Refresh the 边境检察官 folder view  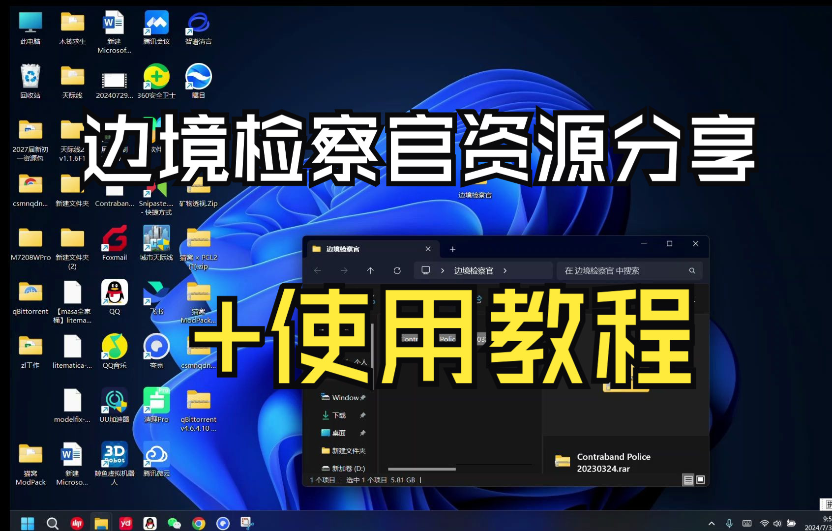point(397,270)
